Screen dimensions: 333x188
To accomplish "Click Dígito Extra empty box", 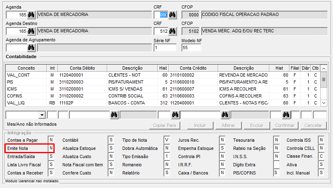I will [x=276, y=165].
